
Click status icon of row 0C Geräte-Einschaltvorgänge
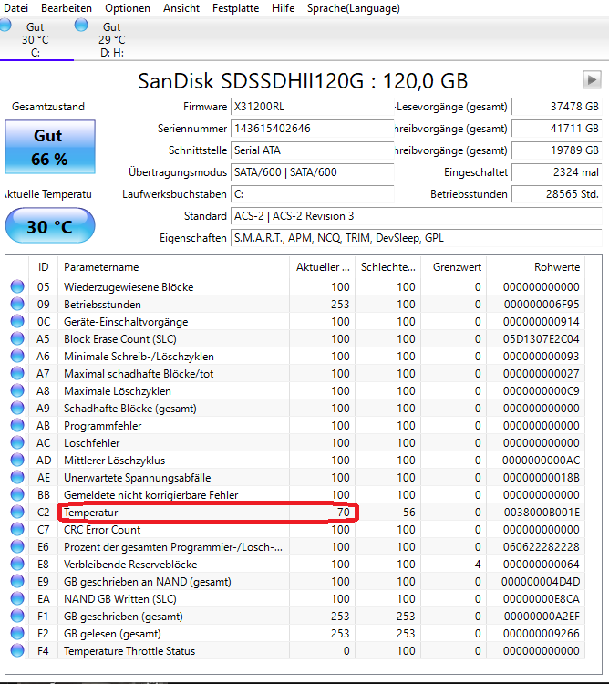pos(17,322)
